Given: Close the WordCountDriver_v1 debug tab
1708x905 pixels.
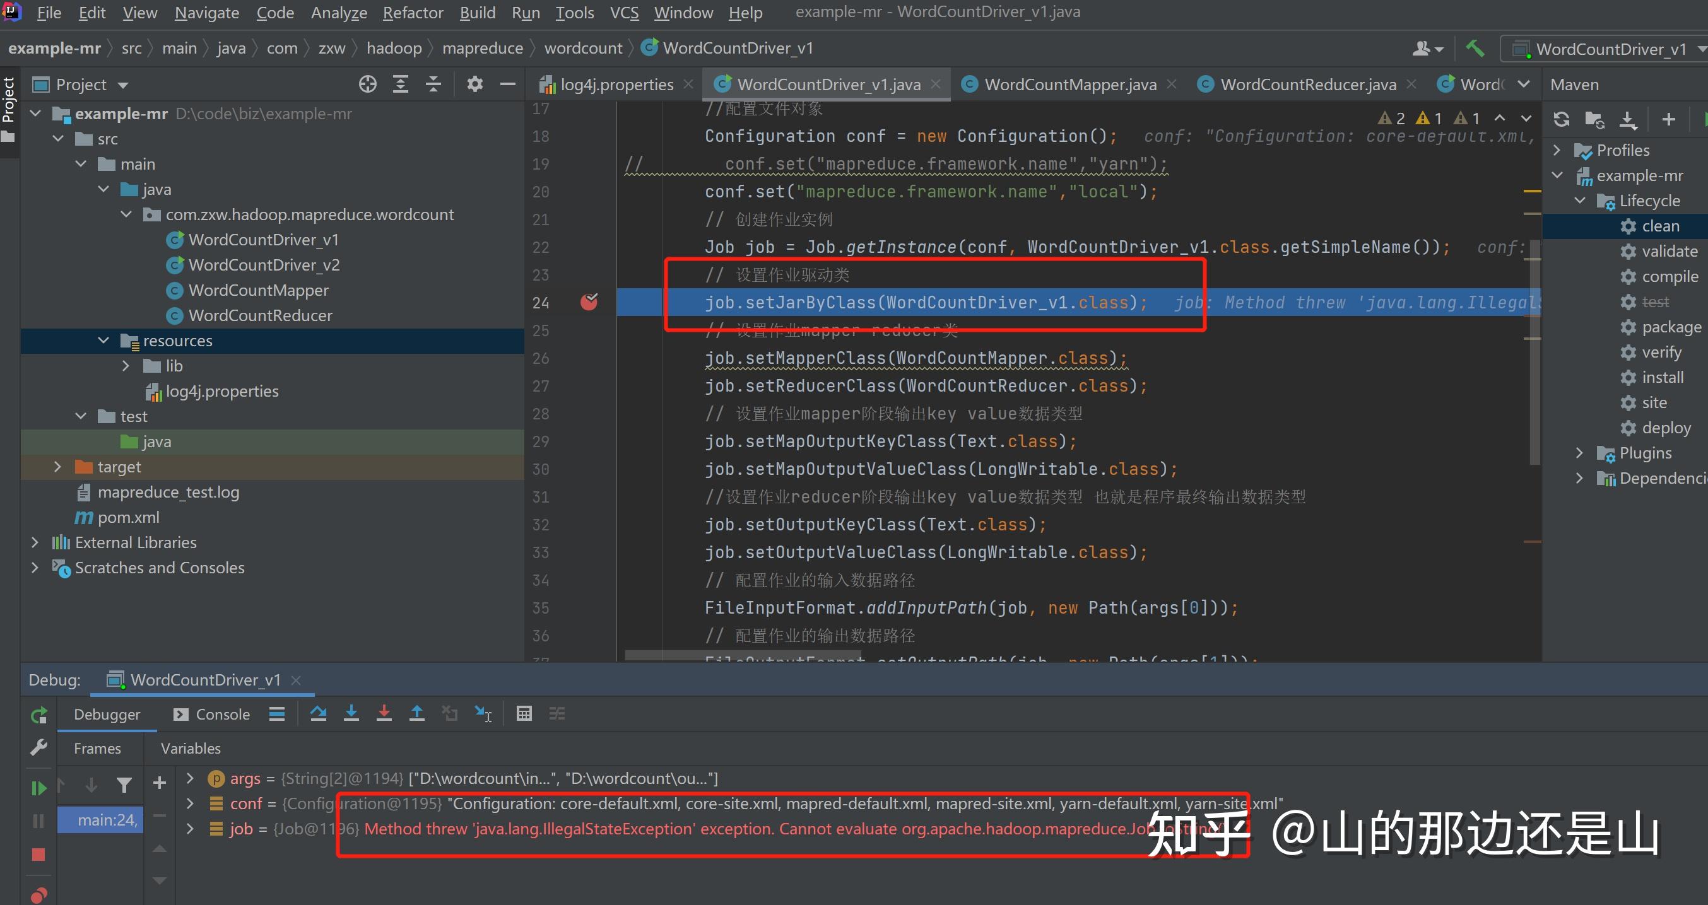Looking at the screenshot, I should tap(297, 680).
